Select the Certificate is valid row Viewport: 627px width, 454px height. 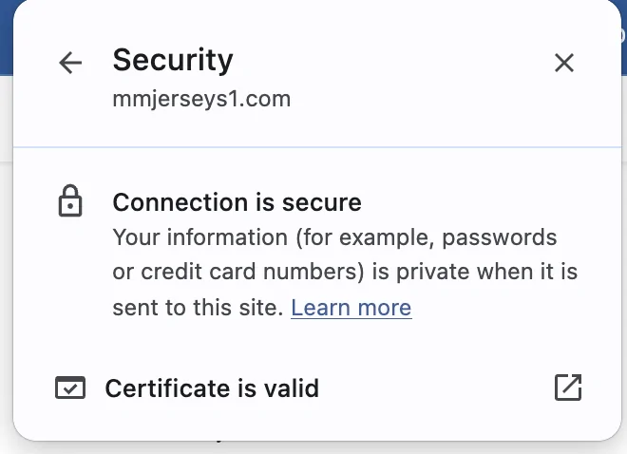coord(318,388)
